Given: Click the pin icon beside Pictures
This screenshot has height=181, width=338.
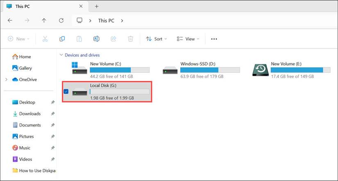Looking at the screenshot, I should [52, 137].
